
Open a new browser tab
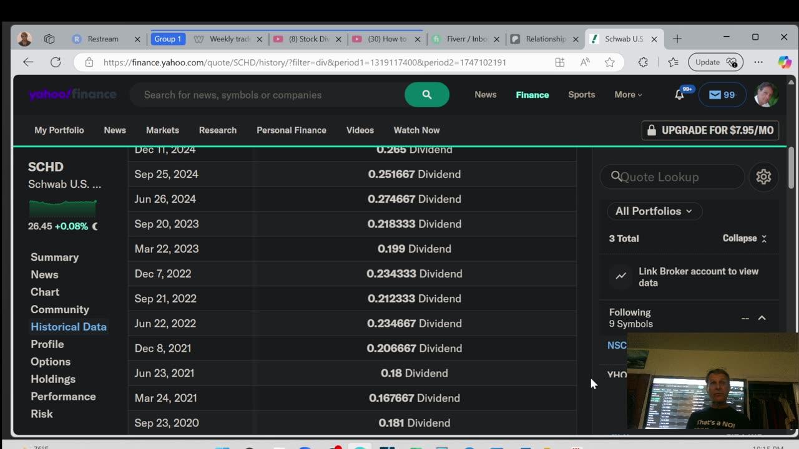coord(677,39)
